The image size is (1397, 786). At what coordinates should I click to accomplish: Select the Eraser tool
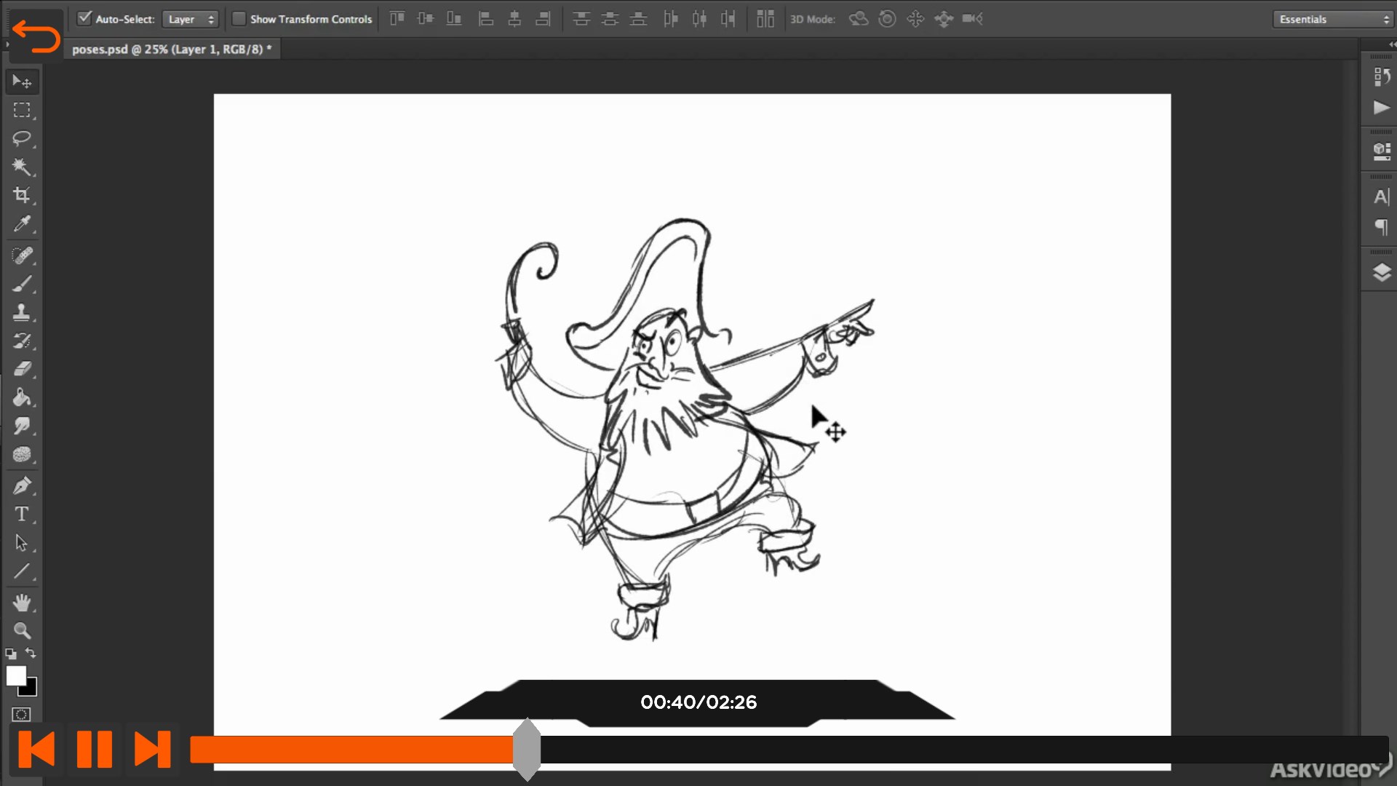22,369
